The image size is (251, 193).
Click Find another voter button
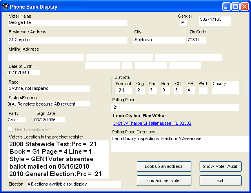tap(164, 180)
